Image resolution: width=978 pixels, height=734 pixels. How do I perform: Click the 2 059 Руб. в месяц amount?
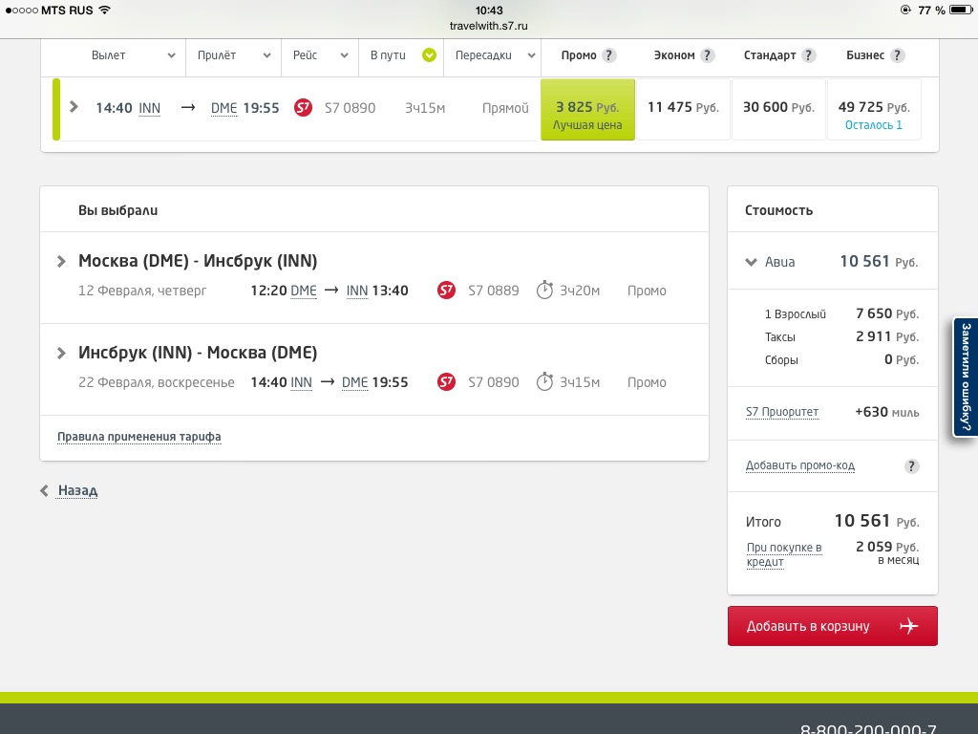click(887, 552)
